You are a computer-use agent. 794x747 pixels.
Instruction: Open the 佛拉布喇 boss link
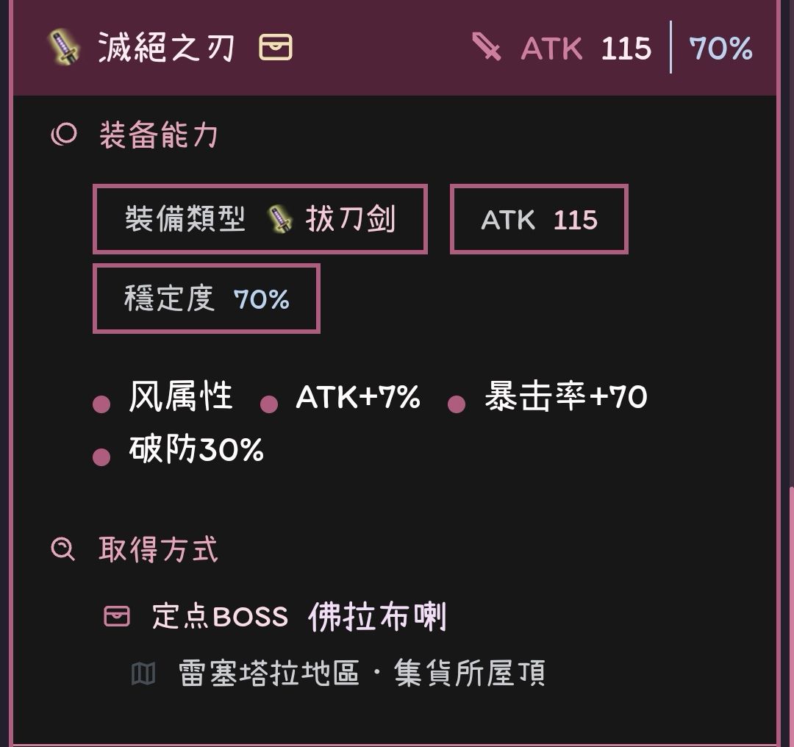377,616
